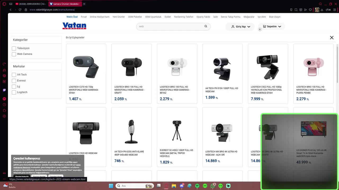The width and height of the screenshot is (339, 190).
Task: Click the send arrow icon in toolbar
Action: (306, 10)
